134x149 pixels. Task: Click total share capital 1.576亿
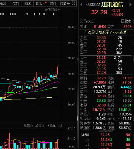tap(99, 123)
